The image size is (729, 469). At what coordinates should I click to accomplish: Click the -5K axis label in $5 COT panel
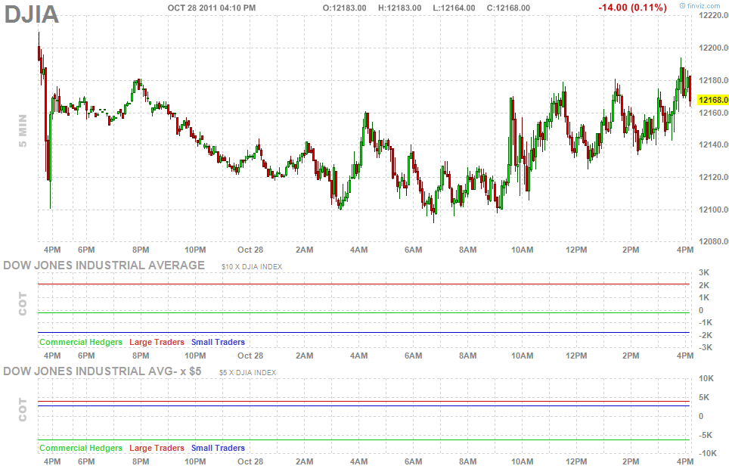pos(706,435)
